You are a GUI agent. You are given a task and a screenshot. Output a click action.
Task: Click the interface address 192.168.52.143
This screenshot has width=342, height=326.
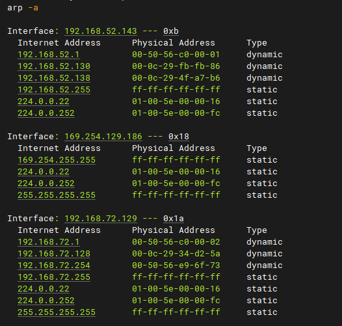101,31
